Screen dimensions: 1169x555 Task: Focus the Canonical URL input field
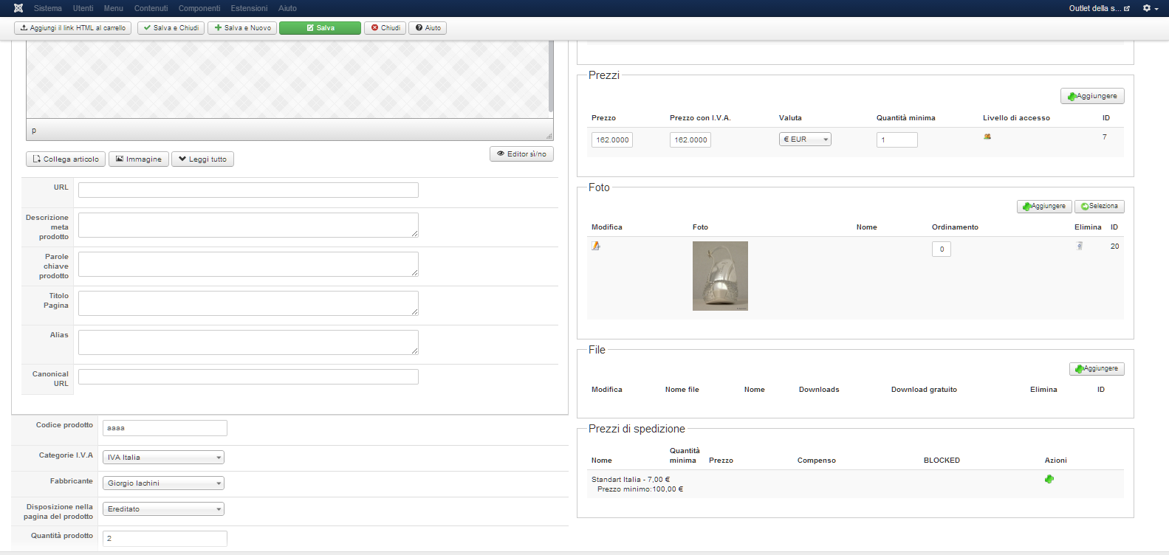tap(248, 376)
